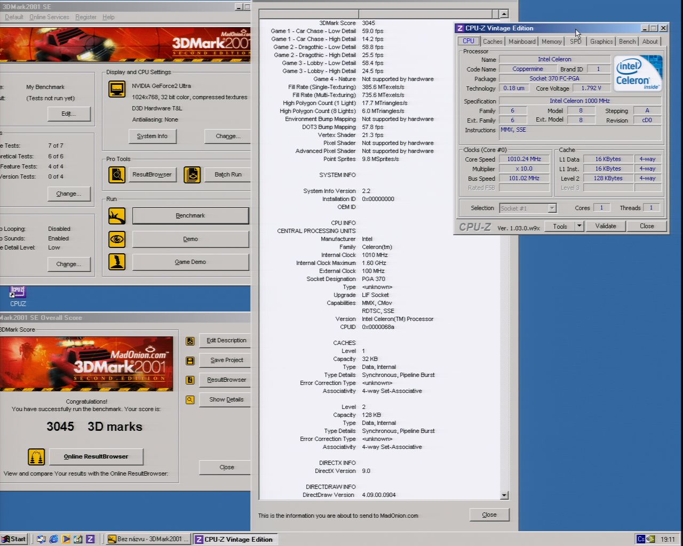Click Change... in Display and CPU Settings
This screenshot has width=683, height=546.
pos(228,136)
